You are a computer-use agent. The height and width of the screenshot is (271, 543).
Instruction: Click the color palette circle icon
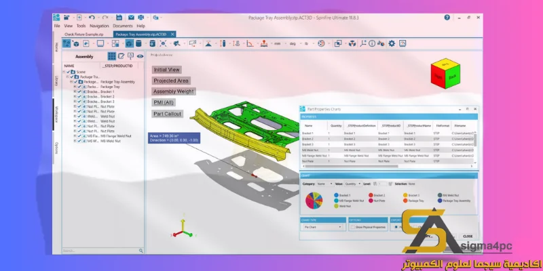pyautogui.click(x=321, y=43)
